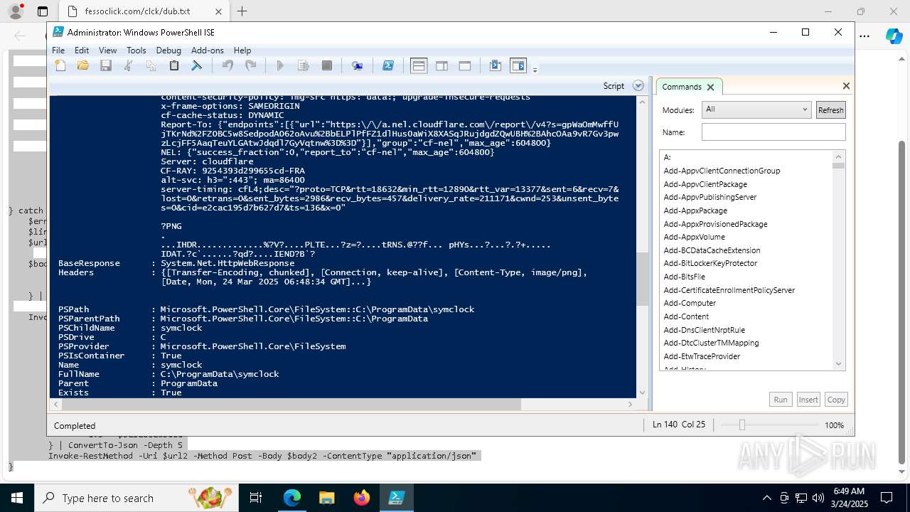The image size is (910, 512).
Task: Open the Debug menu
Action: [168, 50]
